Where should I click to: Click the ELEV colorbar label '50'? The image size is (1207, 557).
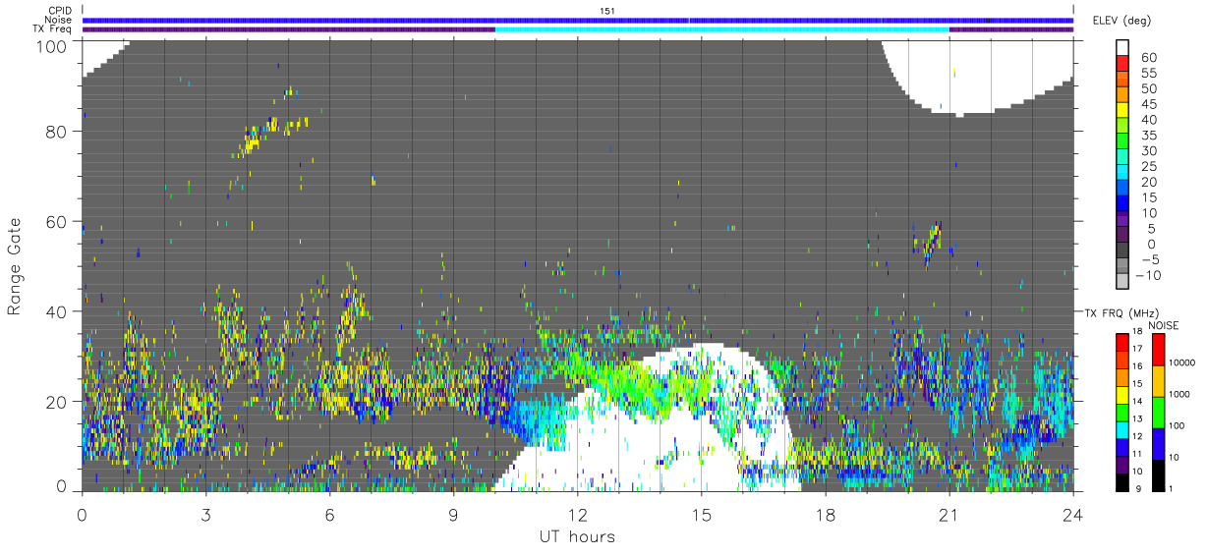pos(1149,87)
